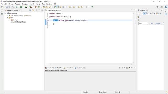
Task: Collapse the sample package node
Action: [10, 20]
